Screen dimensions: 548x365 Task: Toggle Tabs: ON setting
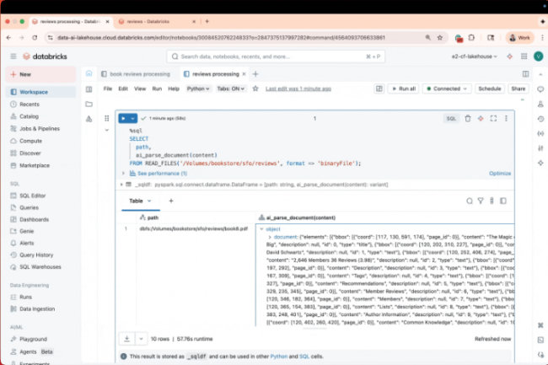click(x=232, y=89)
